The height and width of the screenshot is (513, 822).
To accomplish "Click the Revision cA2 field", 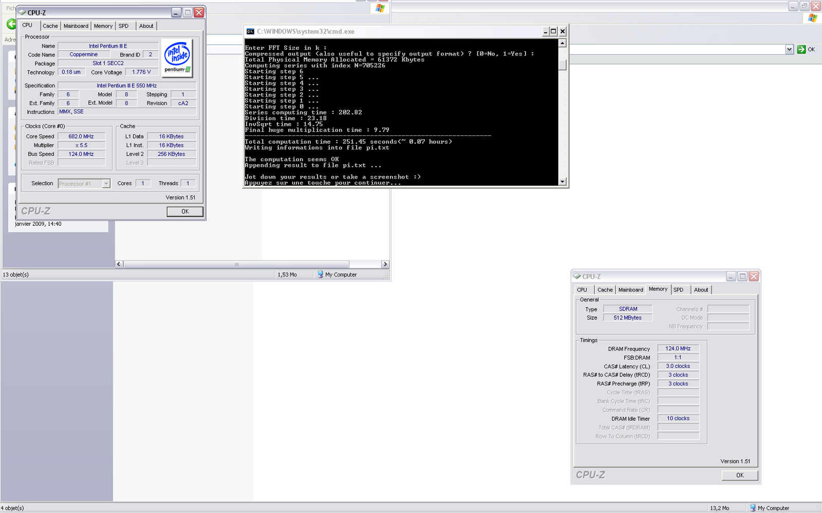I will [x=183, y=103].
